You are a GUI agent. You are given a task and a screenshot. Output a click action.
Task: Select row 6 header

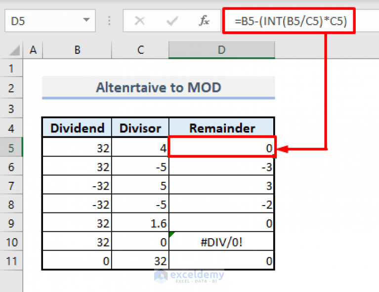(11, 167)
